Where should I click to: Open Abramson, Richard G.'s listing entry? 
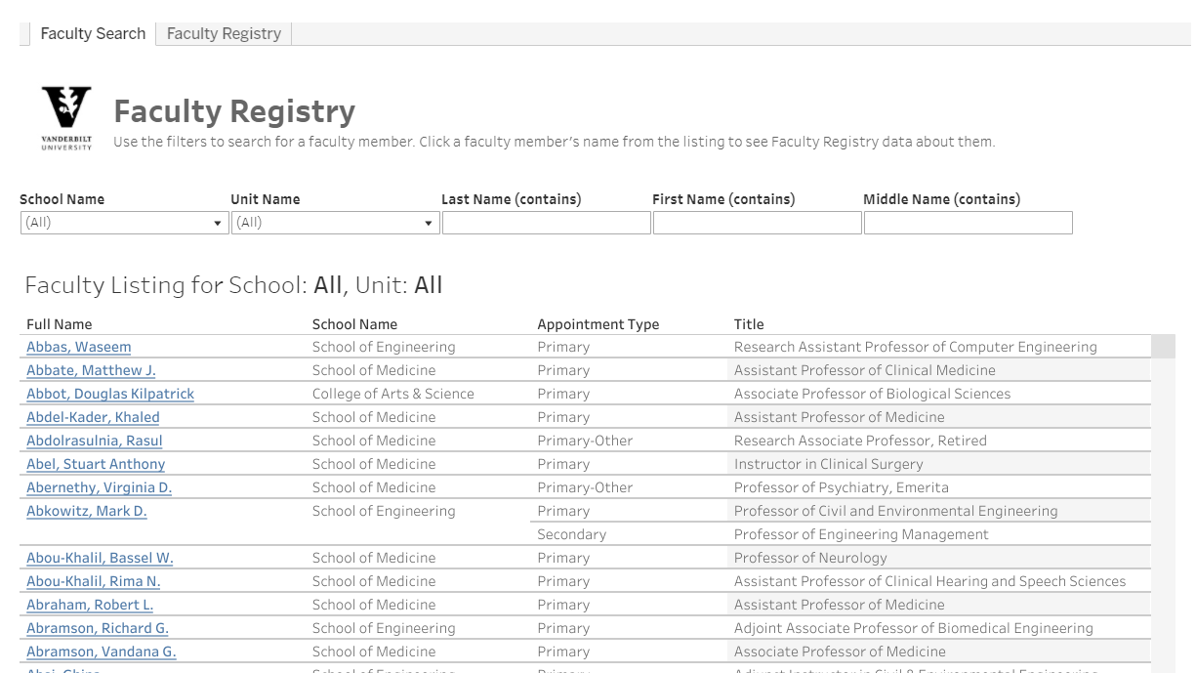click(x=96, y=628)
